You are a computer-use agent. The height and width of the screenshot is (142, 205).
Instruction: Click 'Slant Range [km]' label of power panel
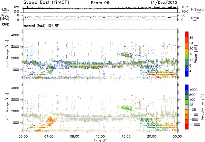[x=7, y=54]
